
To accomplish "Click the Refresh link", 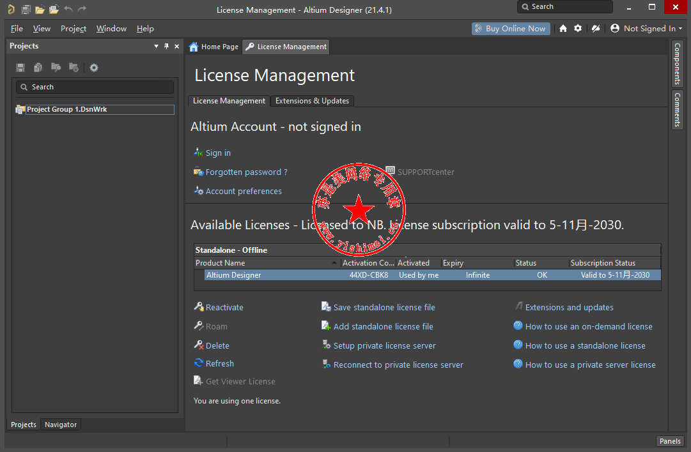I will pyautogui.click(x=219, y=363).
